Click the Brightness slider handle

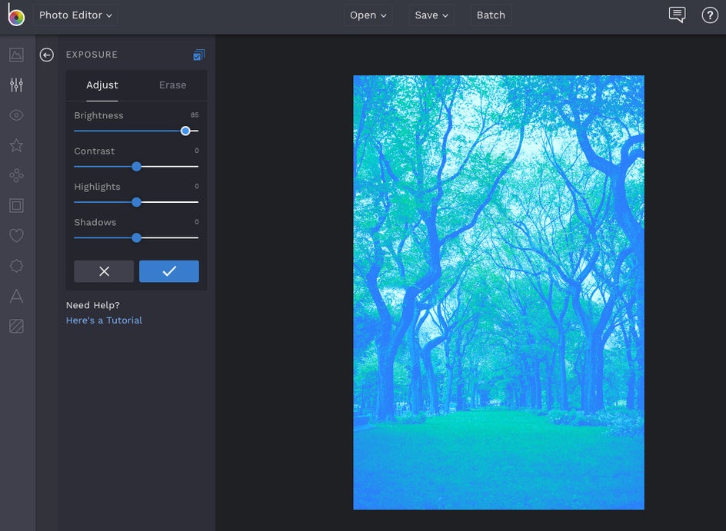pos(185,131)
